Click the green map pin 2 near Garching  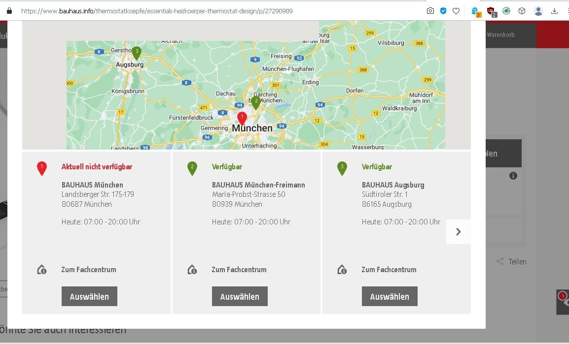[x=256, y=103]
